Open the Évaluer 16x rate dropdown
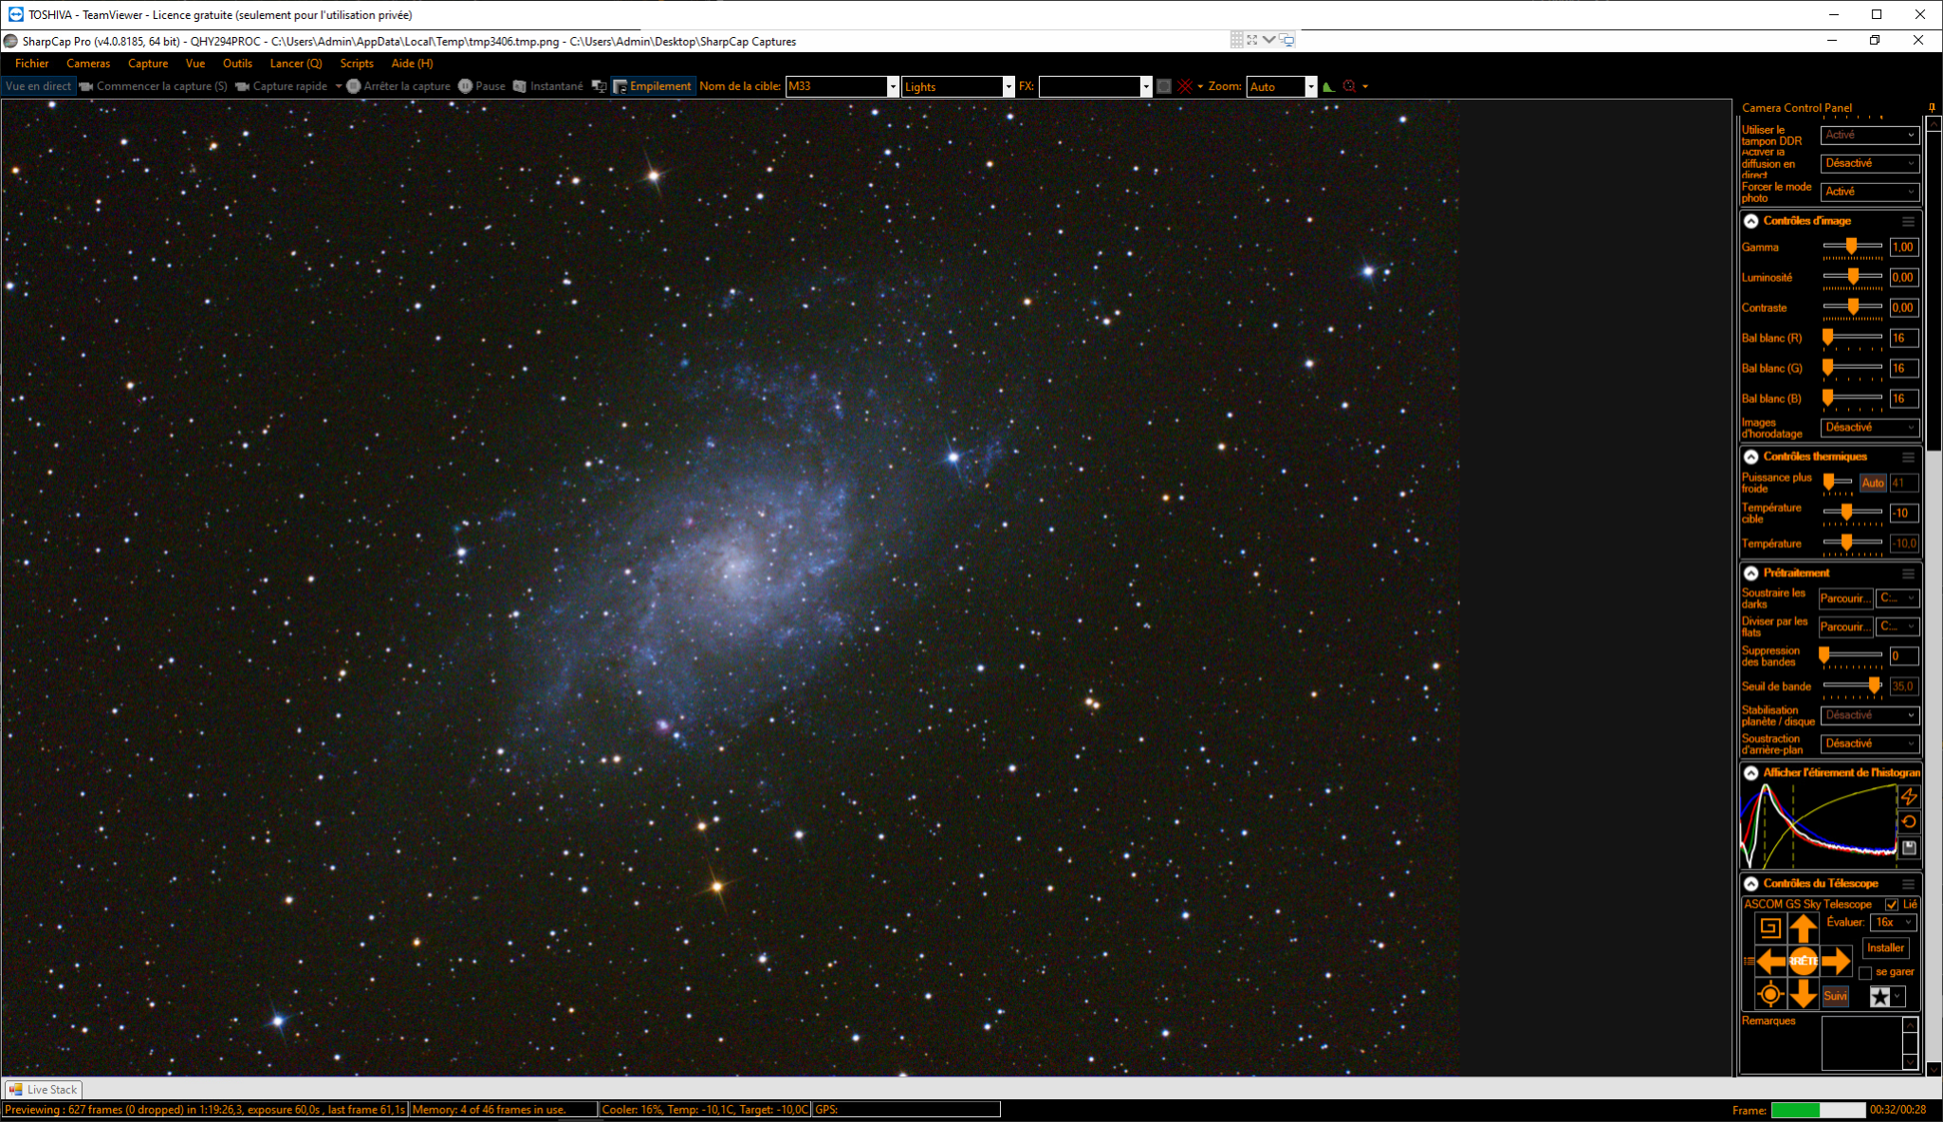The image size is (1943, 1122). (x=1894, y=923)
